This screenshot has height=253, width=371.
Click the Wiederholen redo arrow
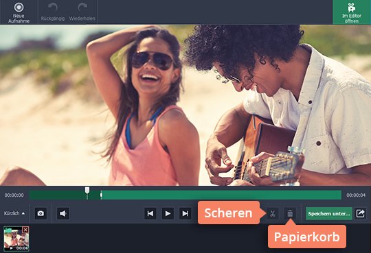click(82, 12)
